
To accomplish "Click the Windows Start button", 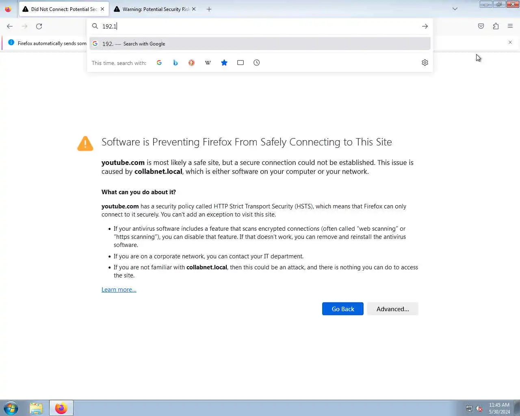I will (11, 408).
